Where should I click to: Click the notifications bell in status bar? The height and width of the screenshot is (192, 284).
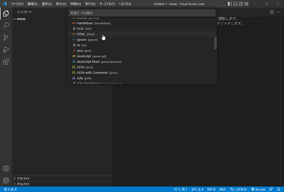point(278,189)
